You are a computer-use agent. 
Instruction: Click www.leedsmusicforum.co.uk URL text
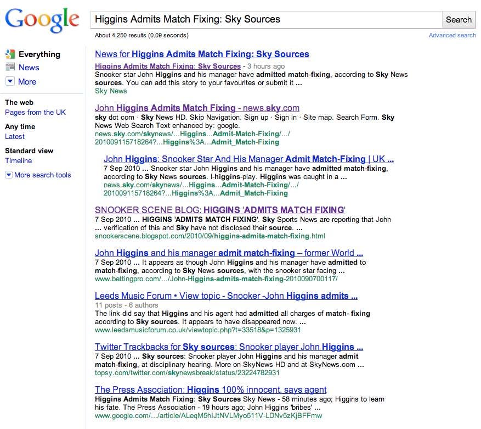[198, 330]
